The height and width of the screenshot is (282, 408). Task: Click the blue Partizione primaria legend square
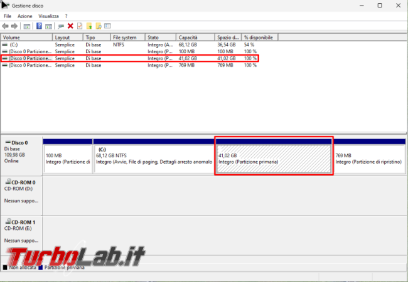click(40, 267)
